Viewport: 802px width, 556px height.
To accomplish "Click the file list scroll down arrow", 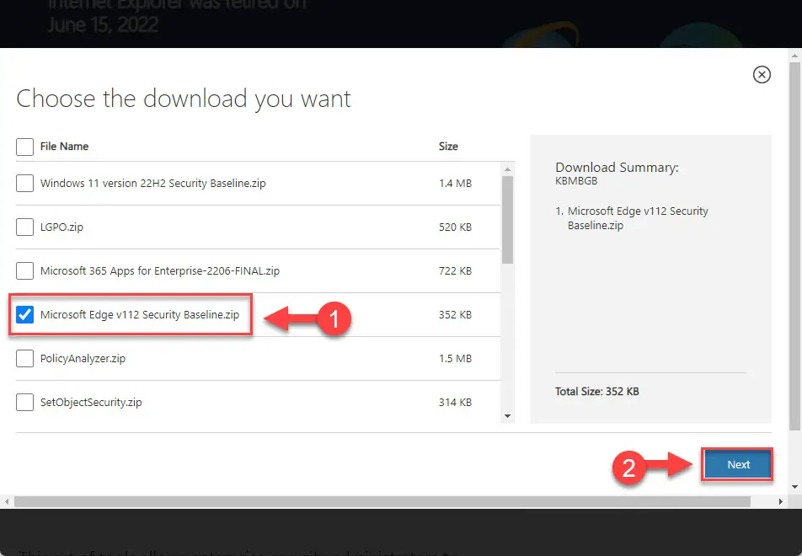I will pyautogui.click(x=507, y=416).
